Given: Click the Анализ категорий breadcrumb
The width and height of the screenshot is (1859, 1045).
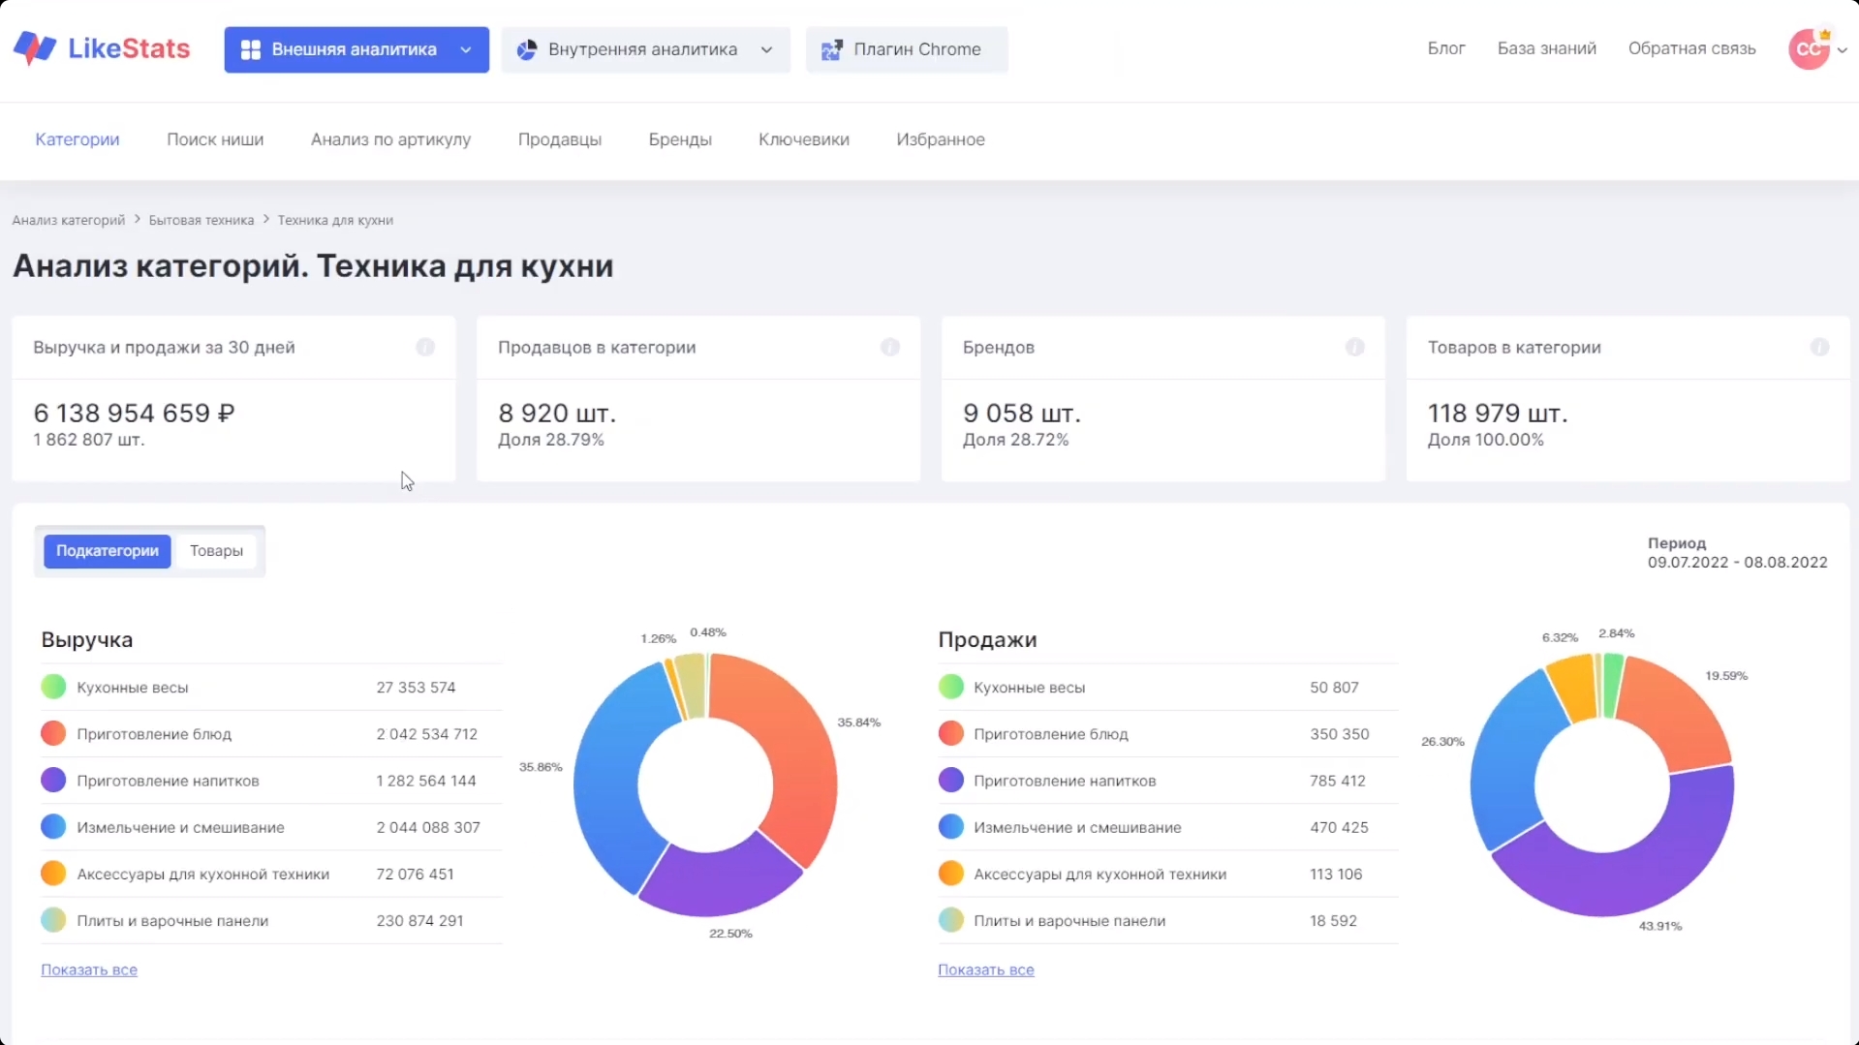Looking at the screenshot, I should [x=69, y=220].
